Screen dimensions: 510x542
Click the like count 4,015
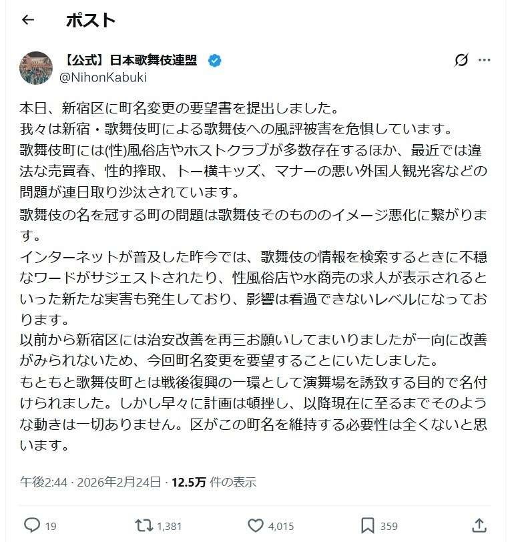281,526
